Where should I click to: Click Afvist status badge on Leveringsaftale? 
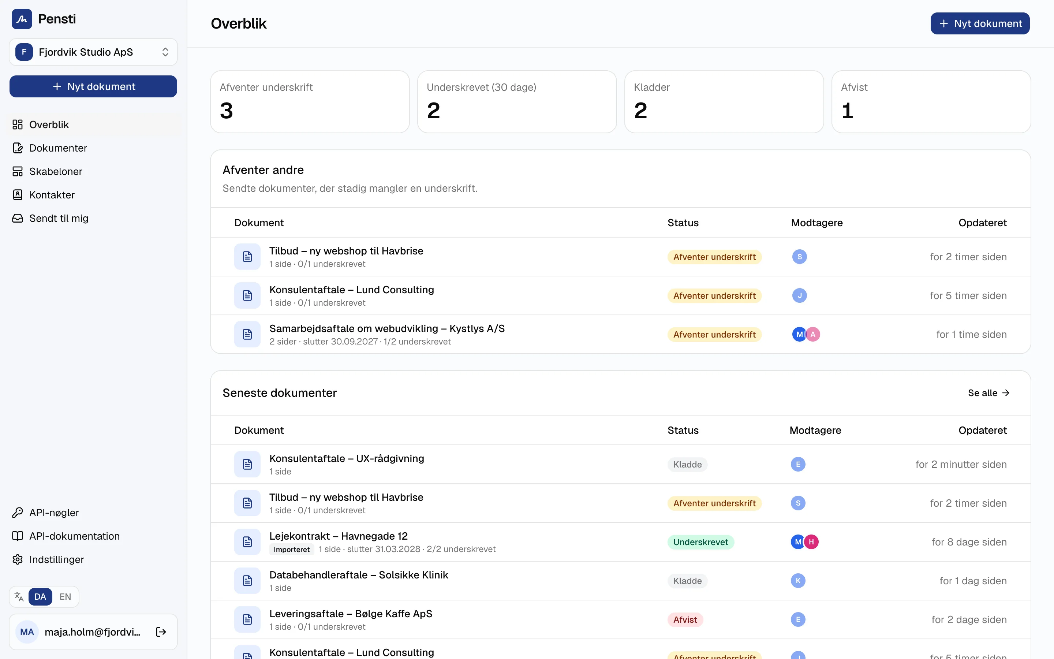(x=685, y=619)
